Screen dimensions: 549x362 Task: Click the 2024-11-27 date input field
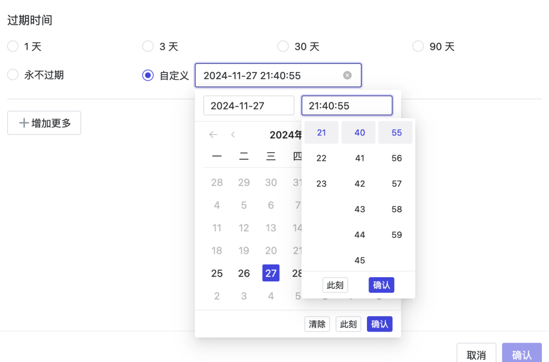point(249,106)
